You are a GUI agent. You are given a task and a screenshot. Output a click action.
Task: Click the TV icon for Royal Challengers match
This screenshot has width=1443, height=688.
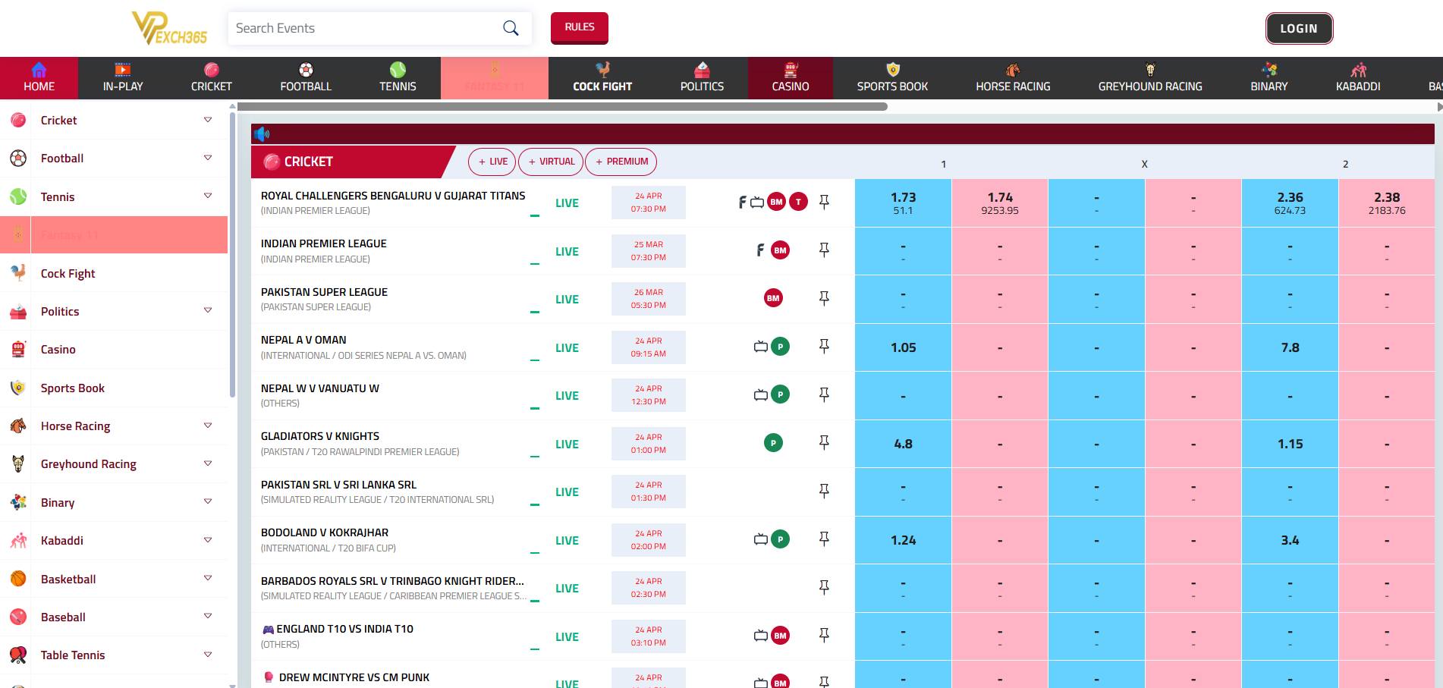click(757, 203)
